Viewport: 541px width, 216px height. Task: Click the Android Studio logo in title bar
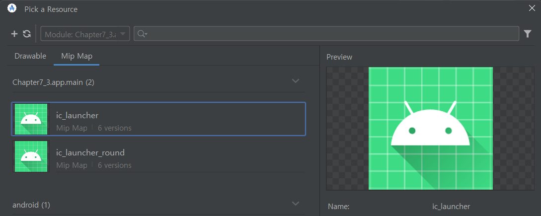pos(12,8)
